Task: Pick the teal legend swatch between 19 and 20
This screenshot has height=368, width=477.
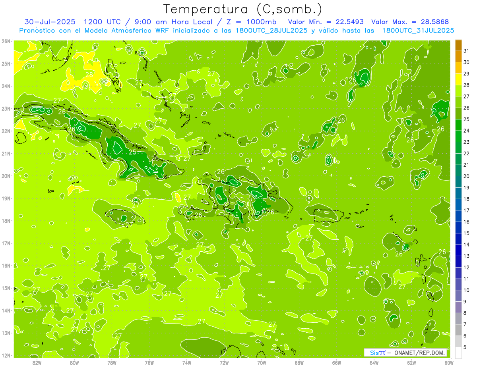Action: click(458, 182)
